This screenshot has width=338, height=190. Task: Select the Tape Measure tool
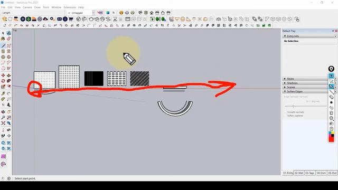[3, 93]
